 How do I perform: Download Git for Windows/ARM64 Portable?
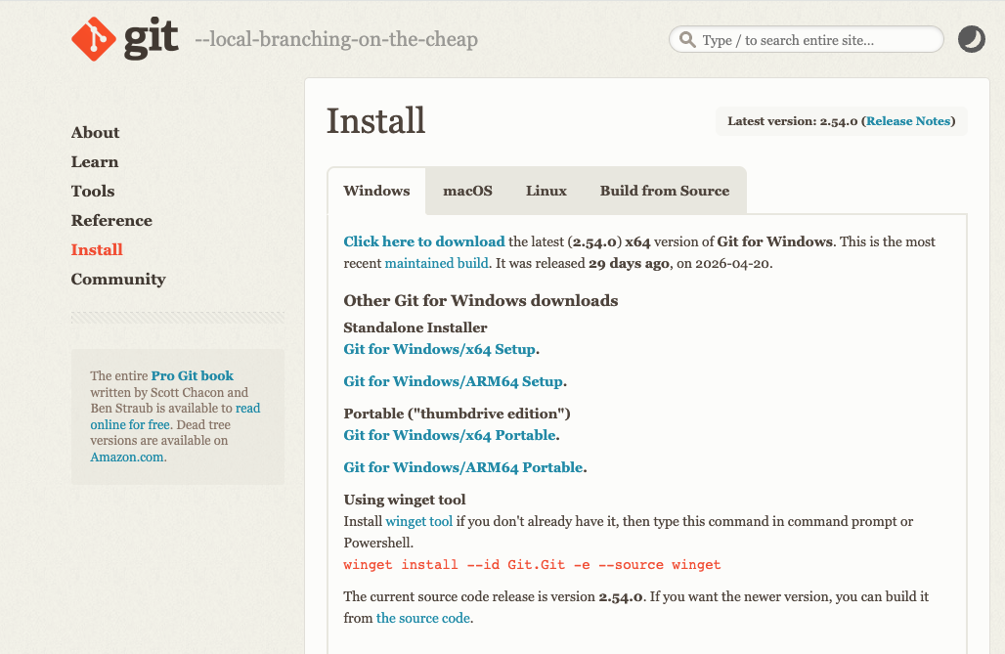click(x=463, y=467)
